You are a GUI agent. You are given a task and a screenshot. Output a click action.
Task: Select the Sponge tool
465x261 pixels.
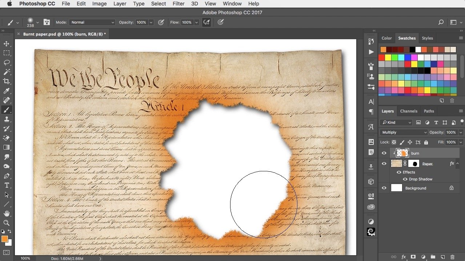pos(7,166)
